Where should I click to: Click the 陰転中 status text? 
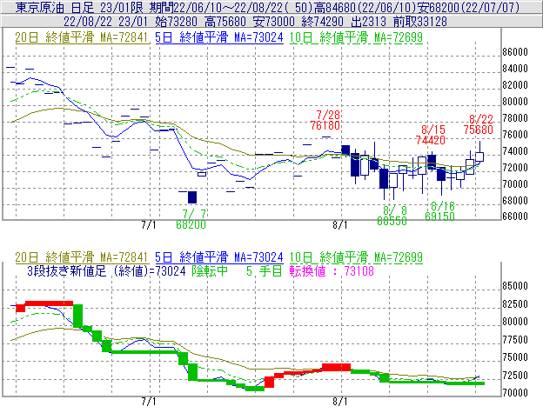[210, 270]
